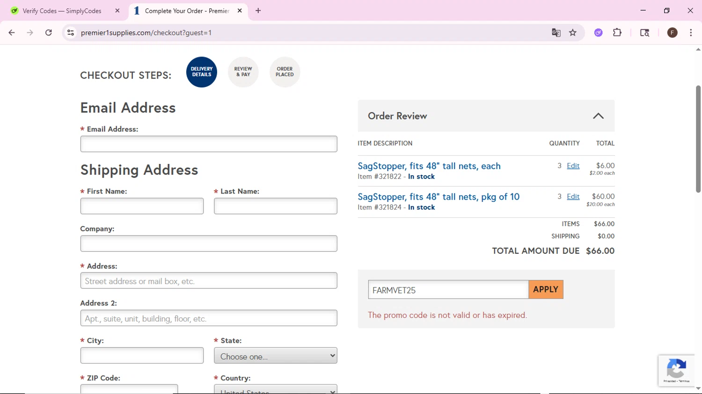Go back to the previous page
The width and height of the screenshot is (702, 394).
pos(12,33)
